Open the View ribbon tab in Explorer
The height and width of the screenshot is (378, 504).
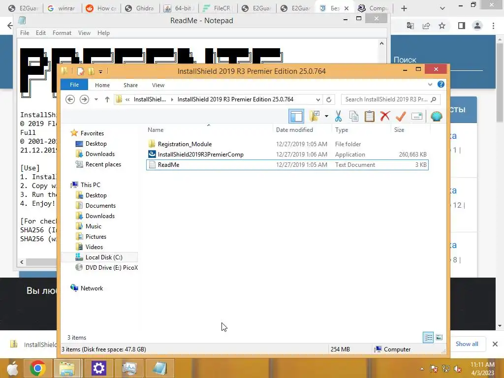tap(158, 85)
